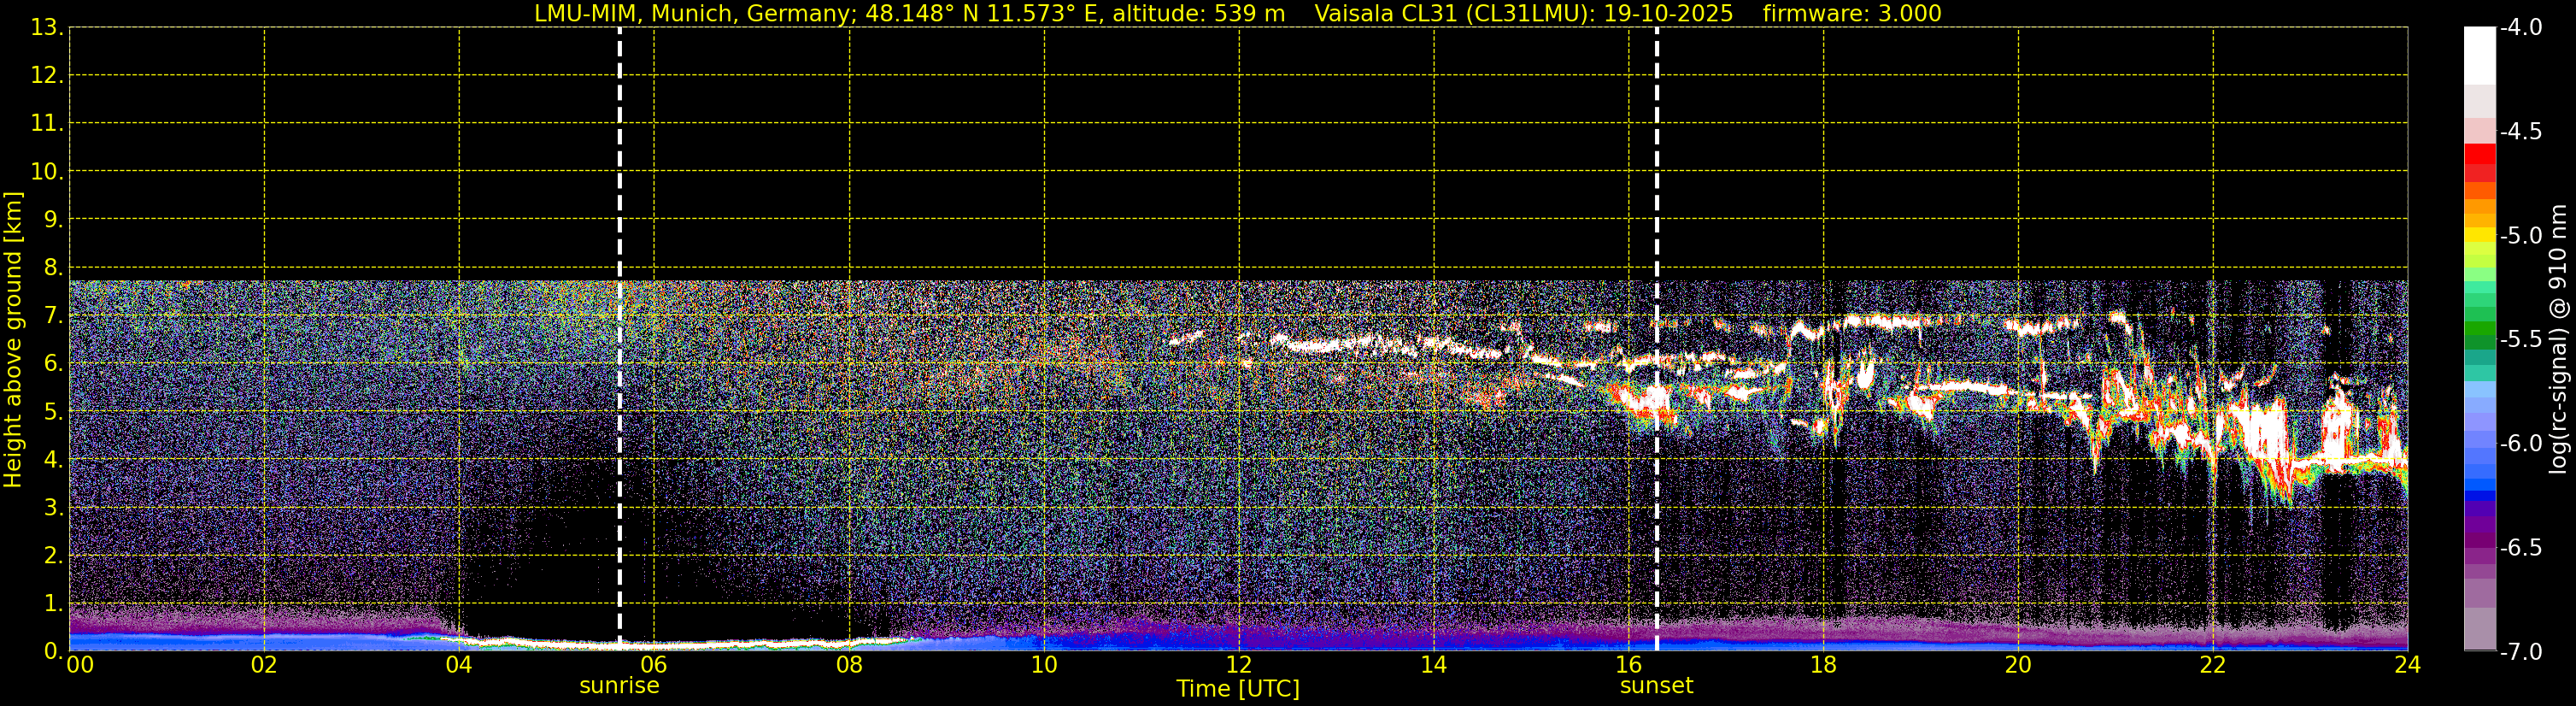Click the 13 tick on the height axis
The width and height of the screenshot is (2576, 706).
(46, 28)
